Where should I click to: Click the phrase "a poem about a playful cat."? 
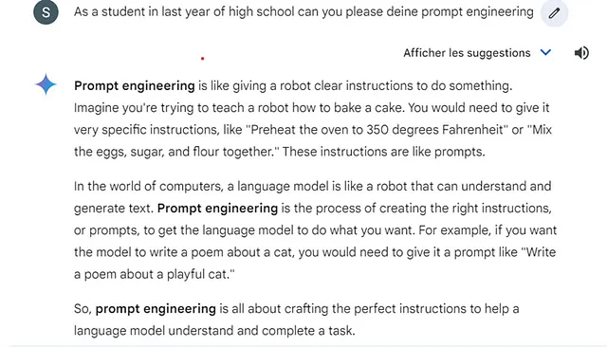(154, 274)
